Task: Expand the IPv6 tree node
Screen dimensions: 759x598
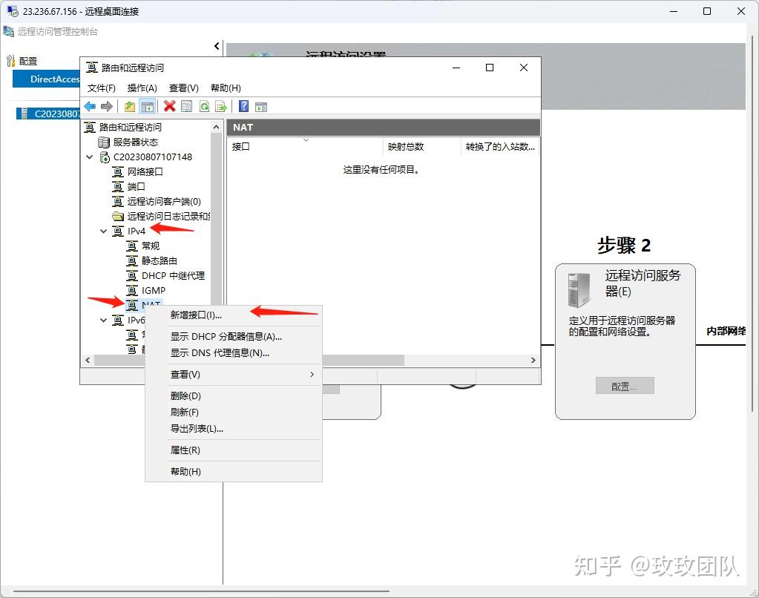Action: click(x=103, y=320)
